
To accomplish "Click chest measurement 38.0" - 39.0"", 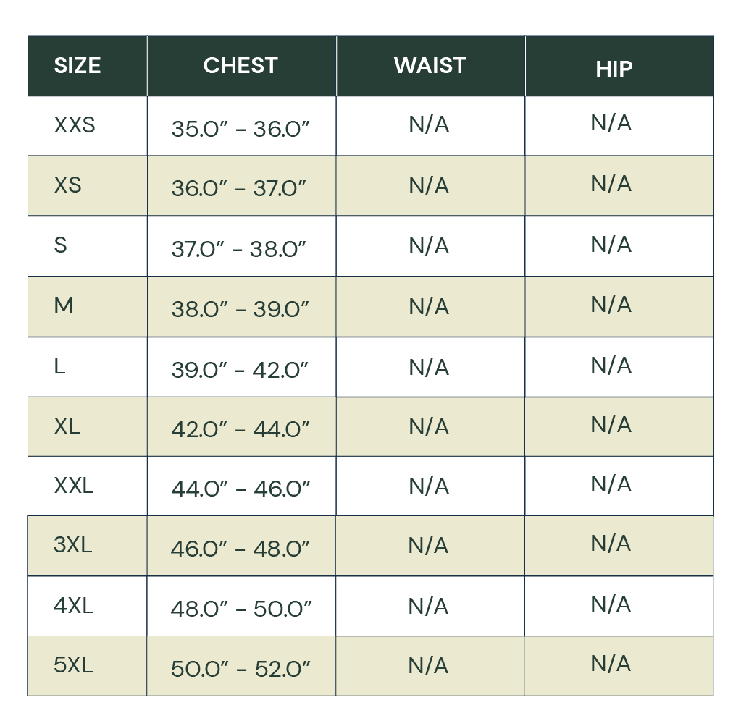I will click(240, 309).
